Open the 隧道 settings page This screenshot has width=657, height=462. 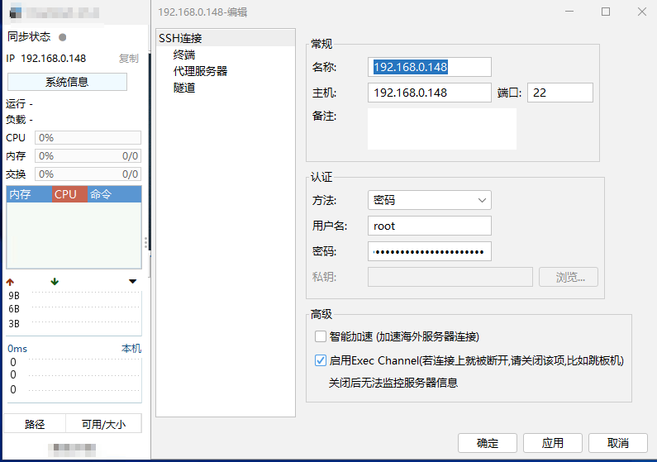[x=184, y=88]
